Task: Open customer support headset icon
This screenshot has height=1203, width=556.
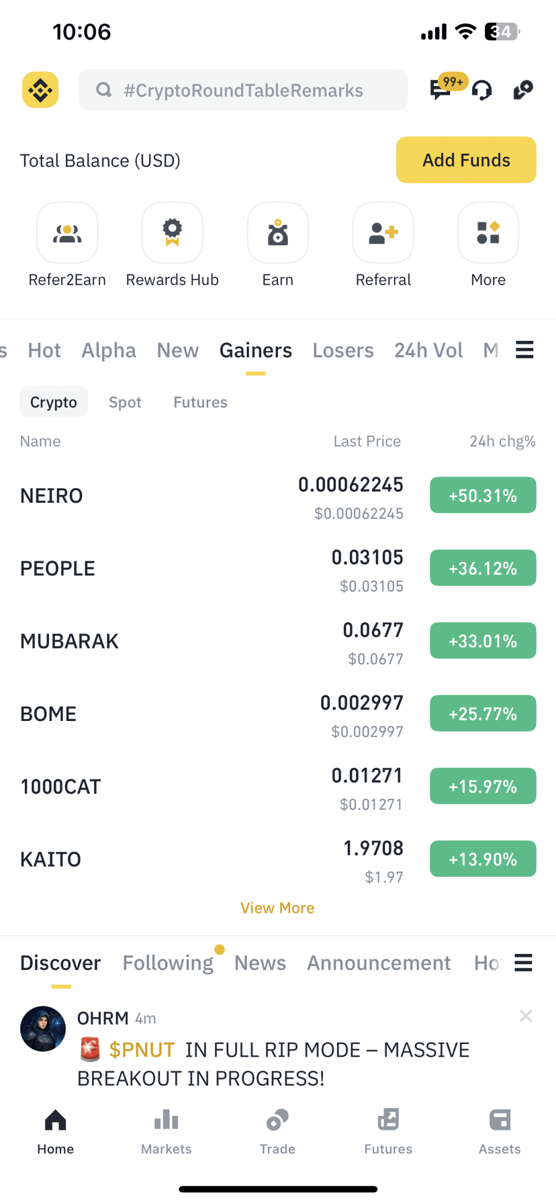Action: point(481,90)
